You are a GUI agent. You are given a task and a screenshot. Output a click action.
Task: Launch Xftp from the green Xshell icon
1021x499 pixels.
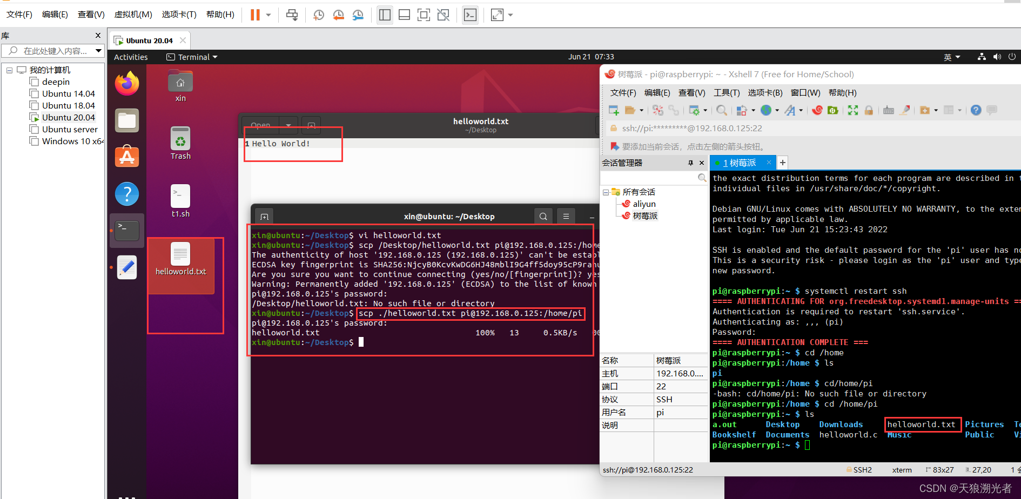(x=833, y=110)
